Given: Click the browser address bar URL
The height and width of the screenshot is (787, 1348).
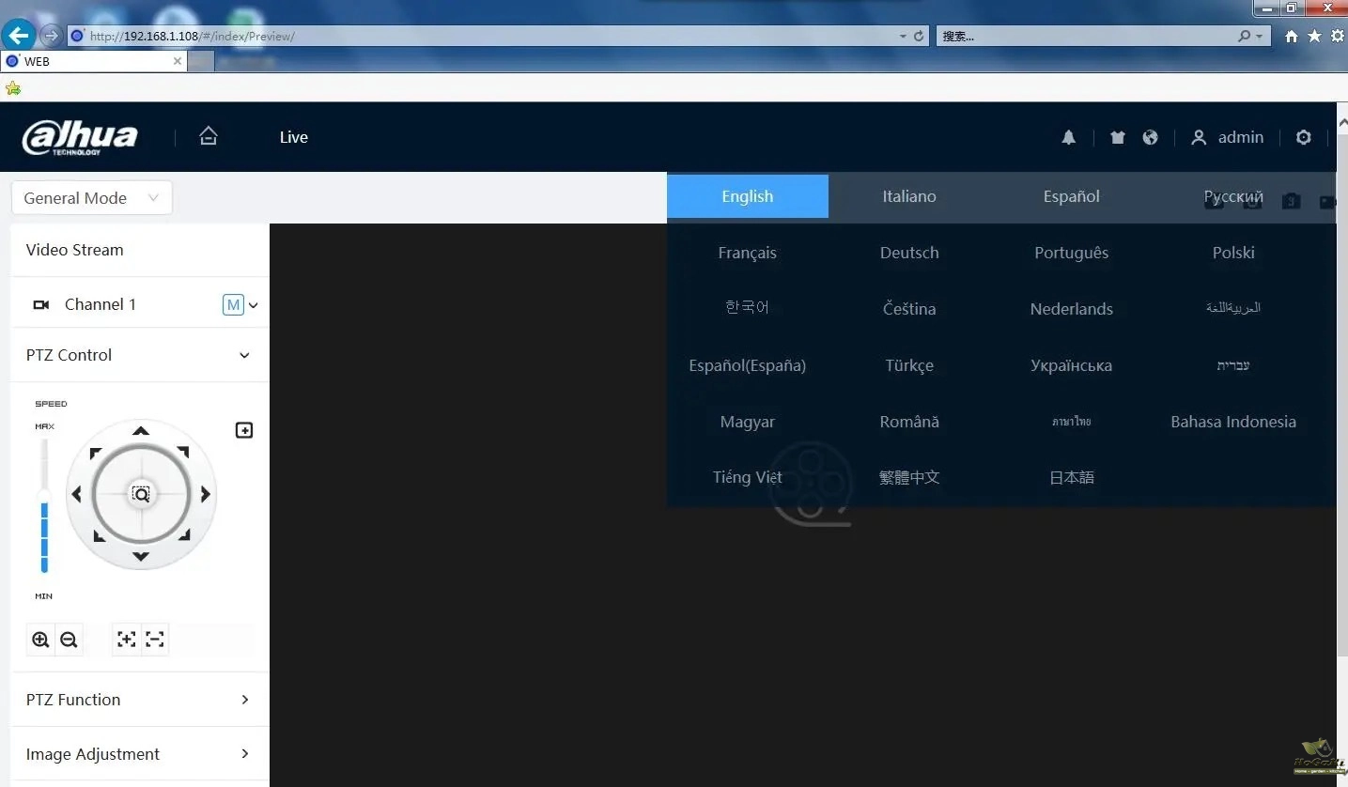Looking at the screenshot, I should 488,36.
